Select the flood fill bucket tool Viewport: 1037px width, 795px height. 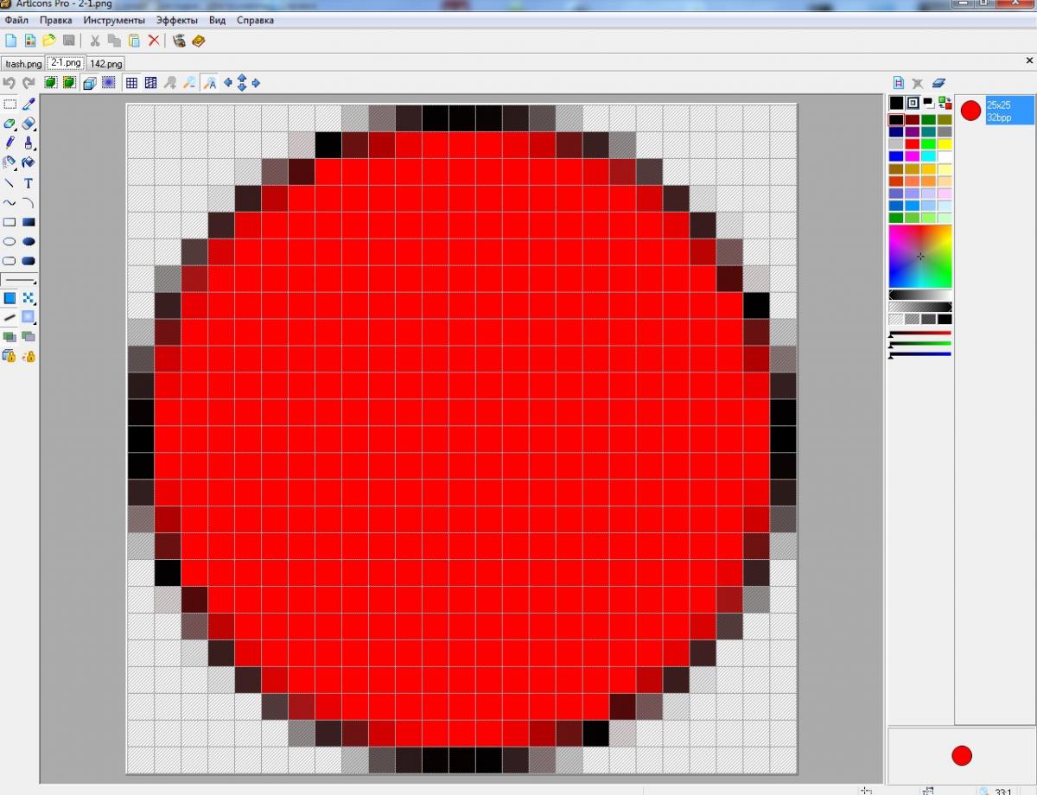coord(29,162)
